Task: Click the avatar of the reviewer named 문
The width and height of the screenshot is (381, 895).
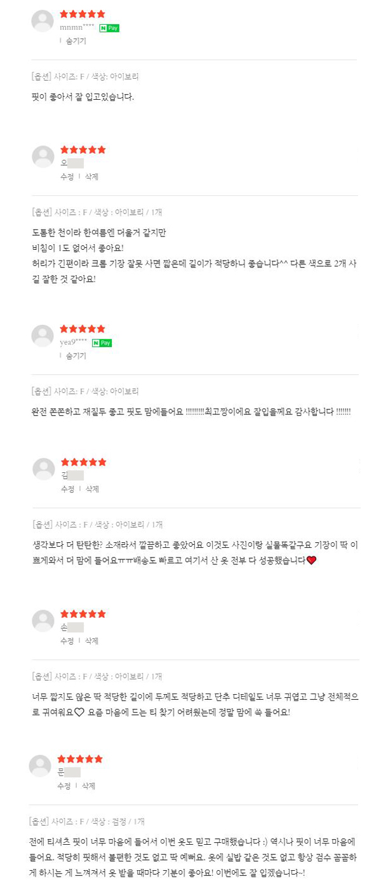Action: tap(40, 766)
